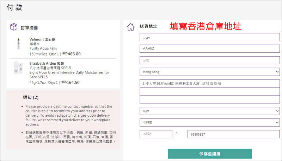Click the order summary box icon

pyautogui.click(x=14, y=27)
